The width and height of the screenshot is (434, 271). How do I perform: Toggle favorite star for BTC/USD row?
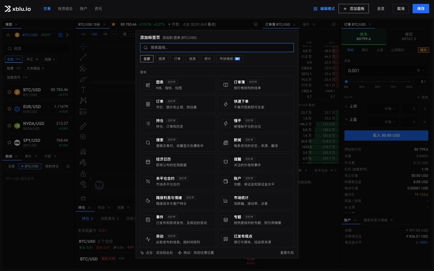(9, 92)
